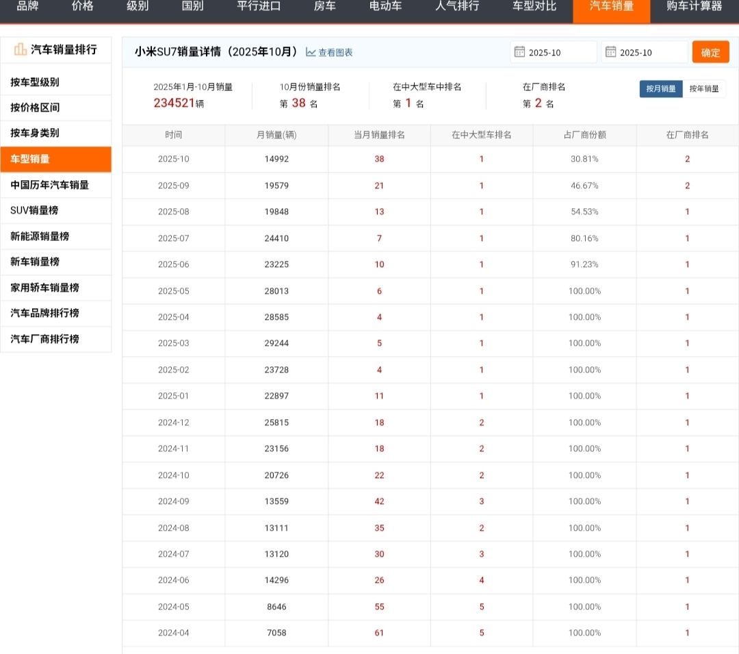Screen dimensions: 739x654
Task: Open SUV销量榜 sidebar item
Action: click(34, 210)
